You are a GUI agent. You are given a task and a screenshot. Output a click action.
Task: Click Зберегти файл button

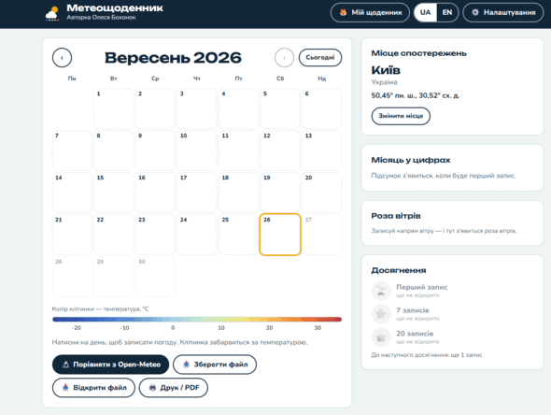[x=215, y=365]
